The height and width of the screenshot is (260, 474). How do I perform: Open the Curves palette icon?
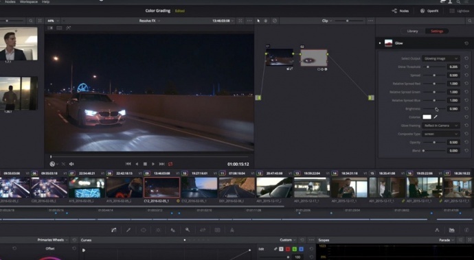(x=113, y=230)
